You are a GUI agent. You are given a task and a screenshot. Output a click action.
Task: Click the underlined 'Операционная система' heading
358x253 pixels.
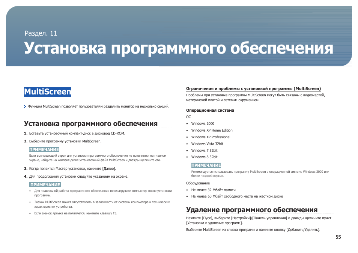(x=210, y=110)
